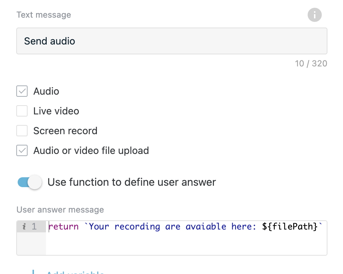
Task: Click the Text message label
Action: point(44,15)
